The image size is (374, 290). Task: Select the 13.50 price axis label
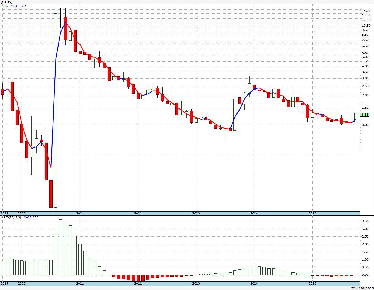tap(366, 15)
